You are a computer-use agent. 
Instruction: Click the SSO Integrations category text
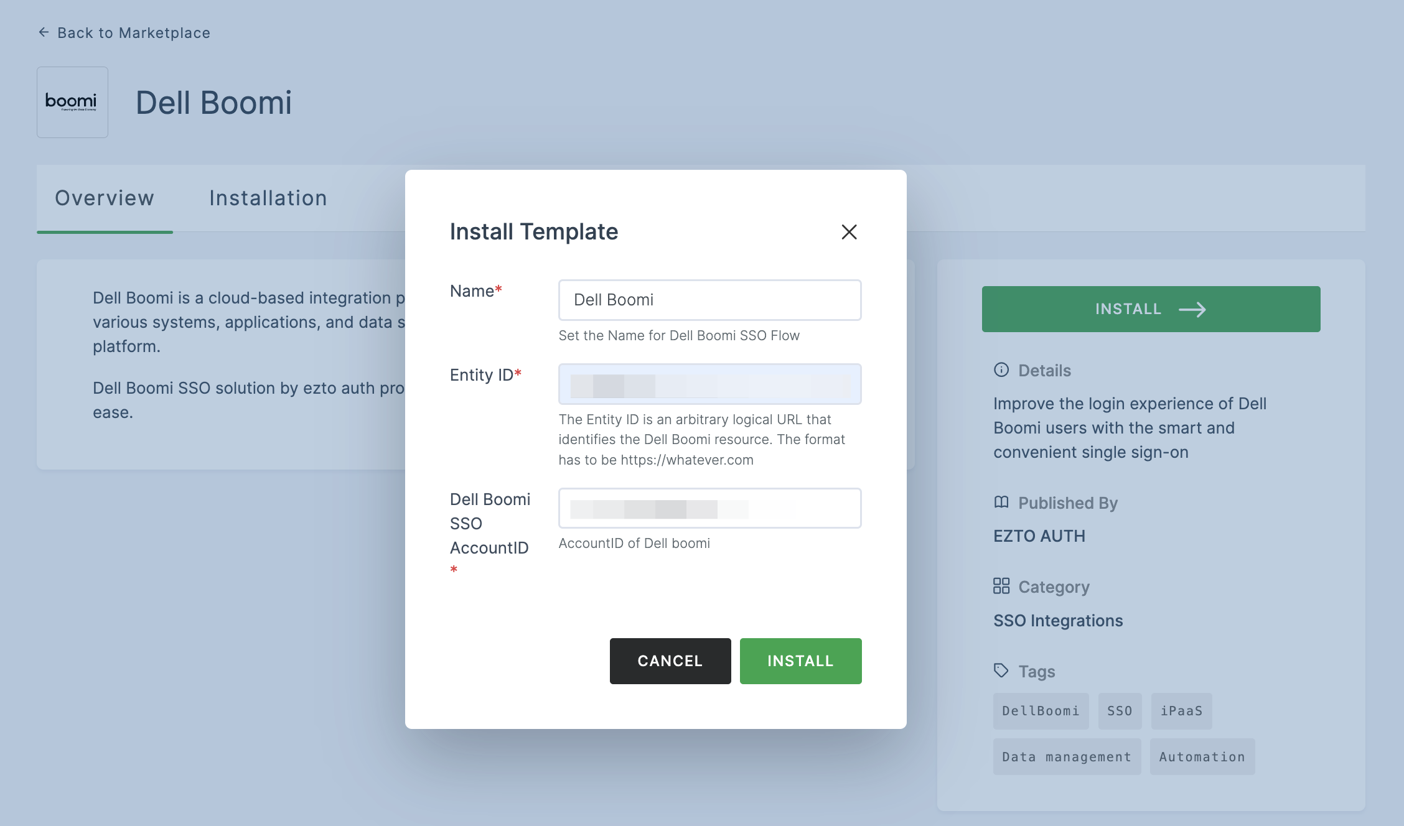click(1058, 621)
